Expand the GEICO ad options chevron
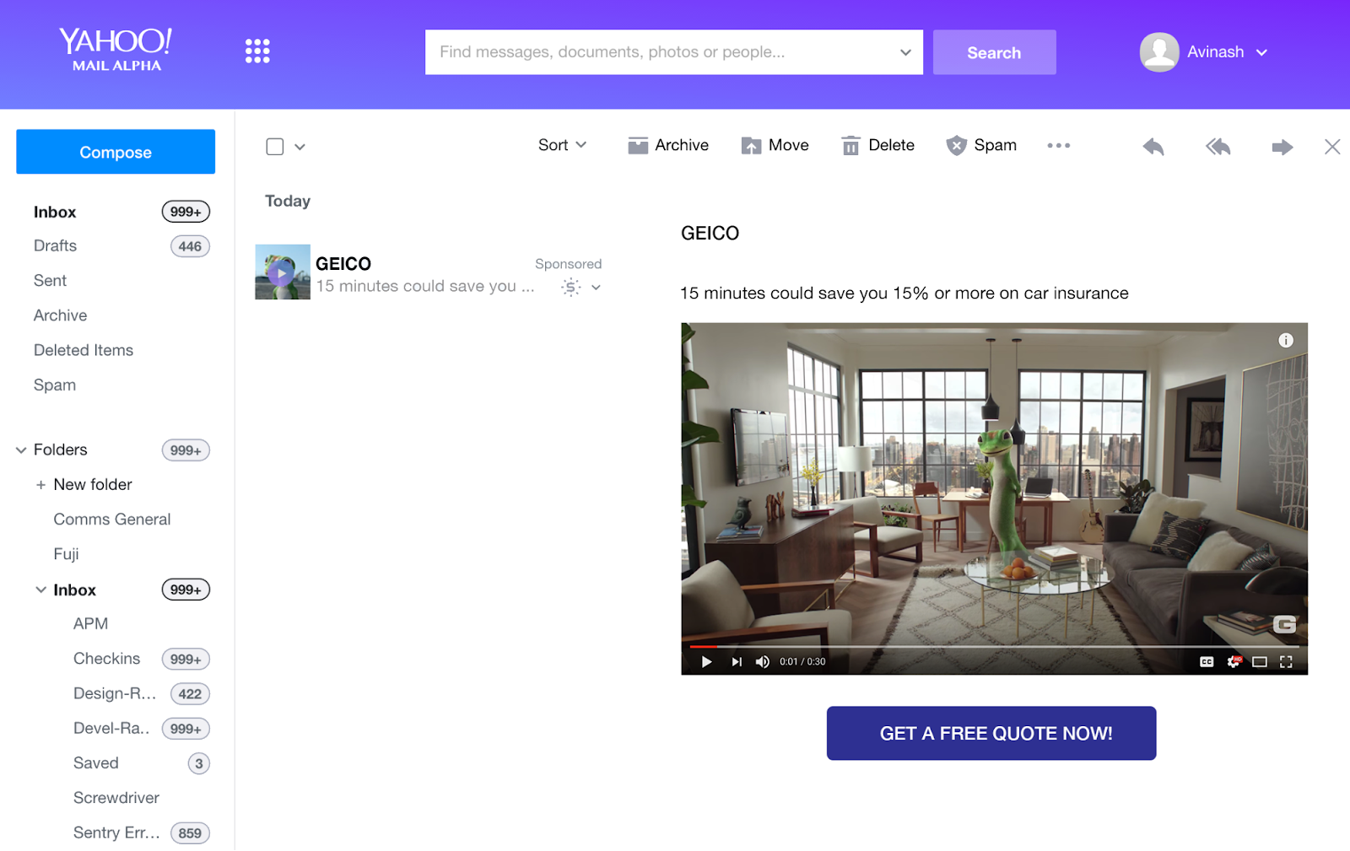1350x851 pixels. click(x=596, y=288)
